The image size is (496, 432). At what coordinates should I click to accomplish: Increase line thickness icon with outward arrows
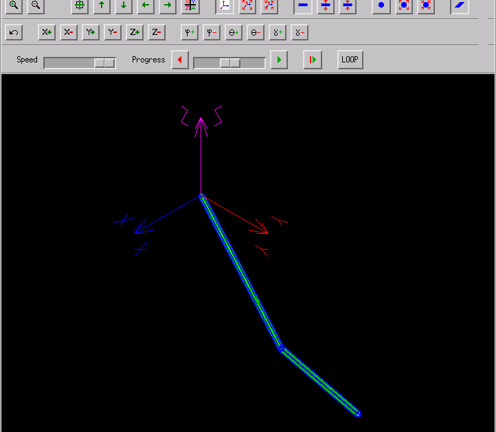(326, 5)
